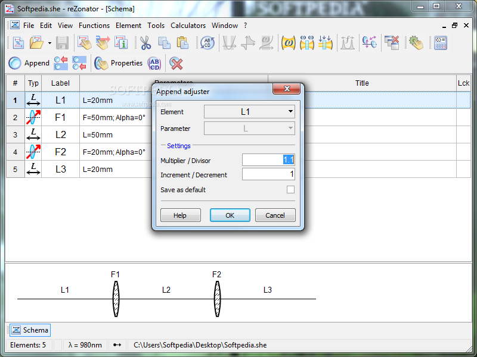This screenshot has width=477, height=357.
Task: Click the floppy disk Save icon
Action: point(63,43)
